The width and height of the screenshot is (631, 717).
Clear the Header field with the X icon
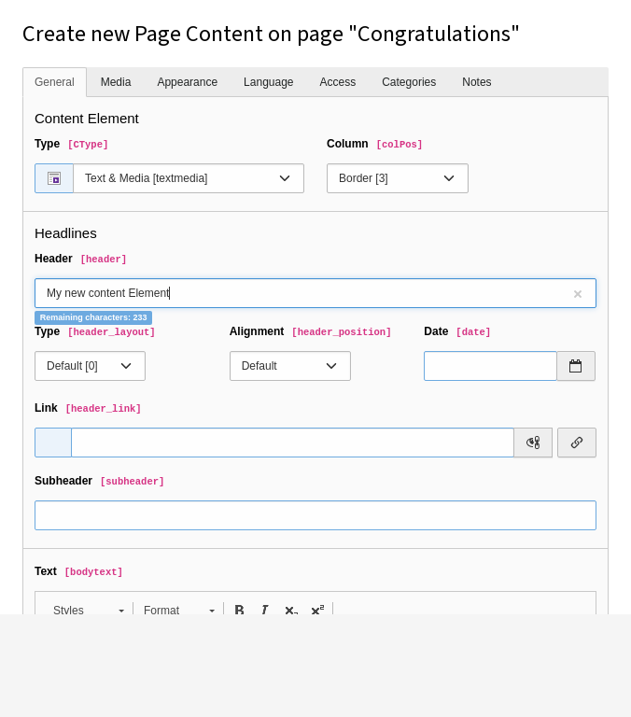tap(578, 294)
